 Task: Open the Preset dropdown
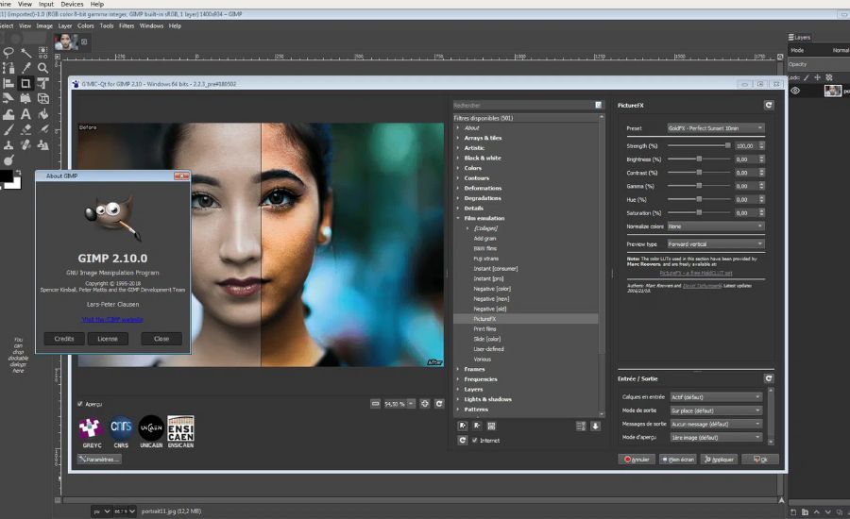(x=716, y=127)
